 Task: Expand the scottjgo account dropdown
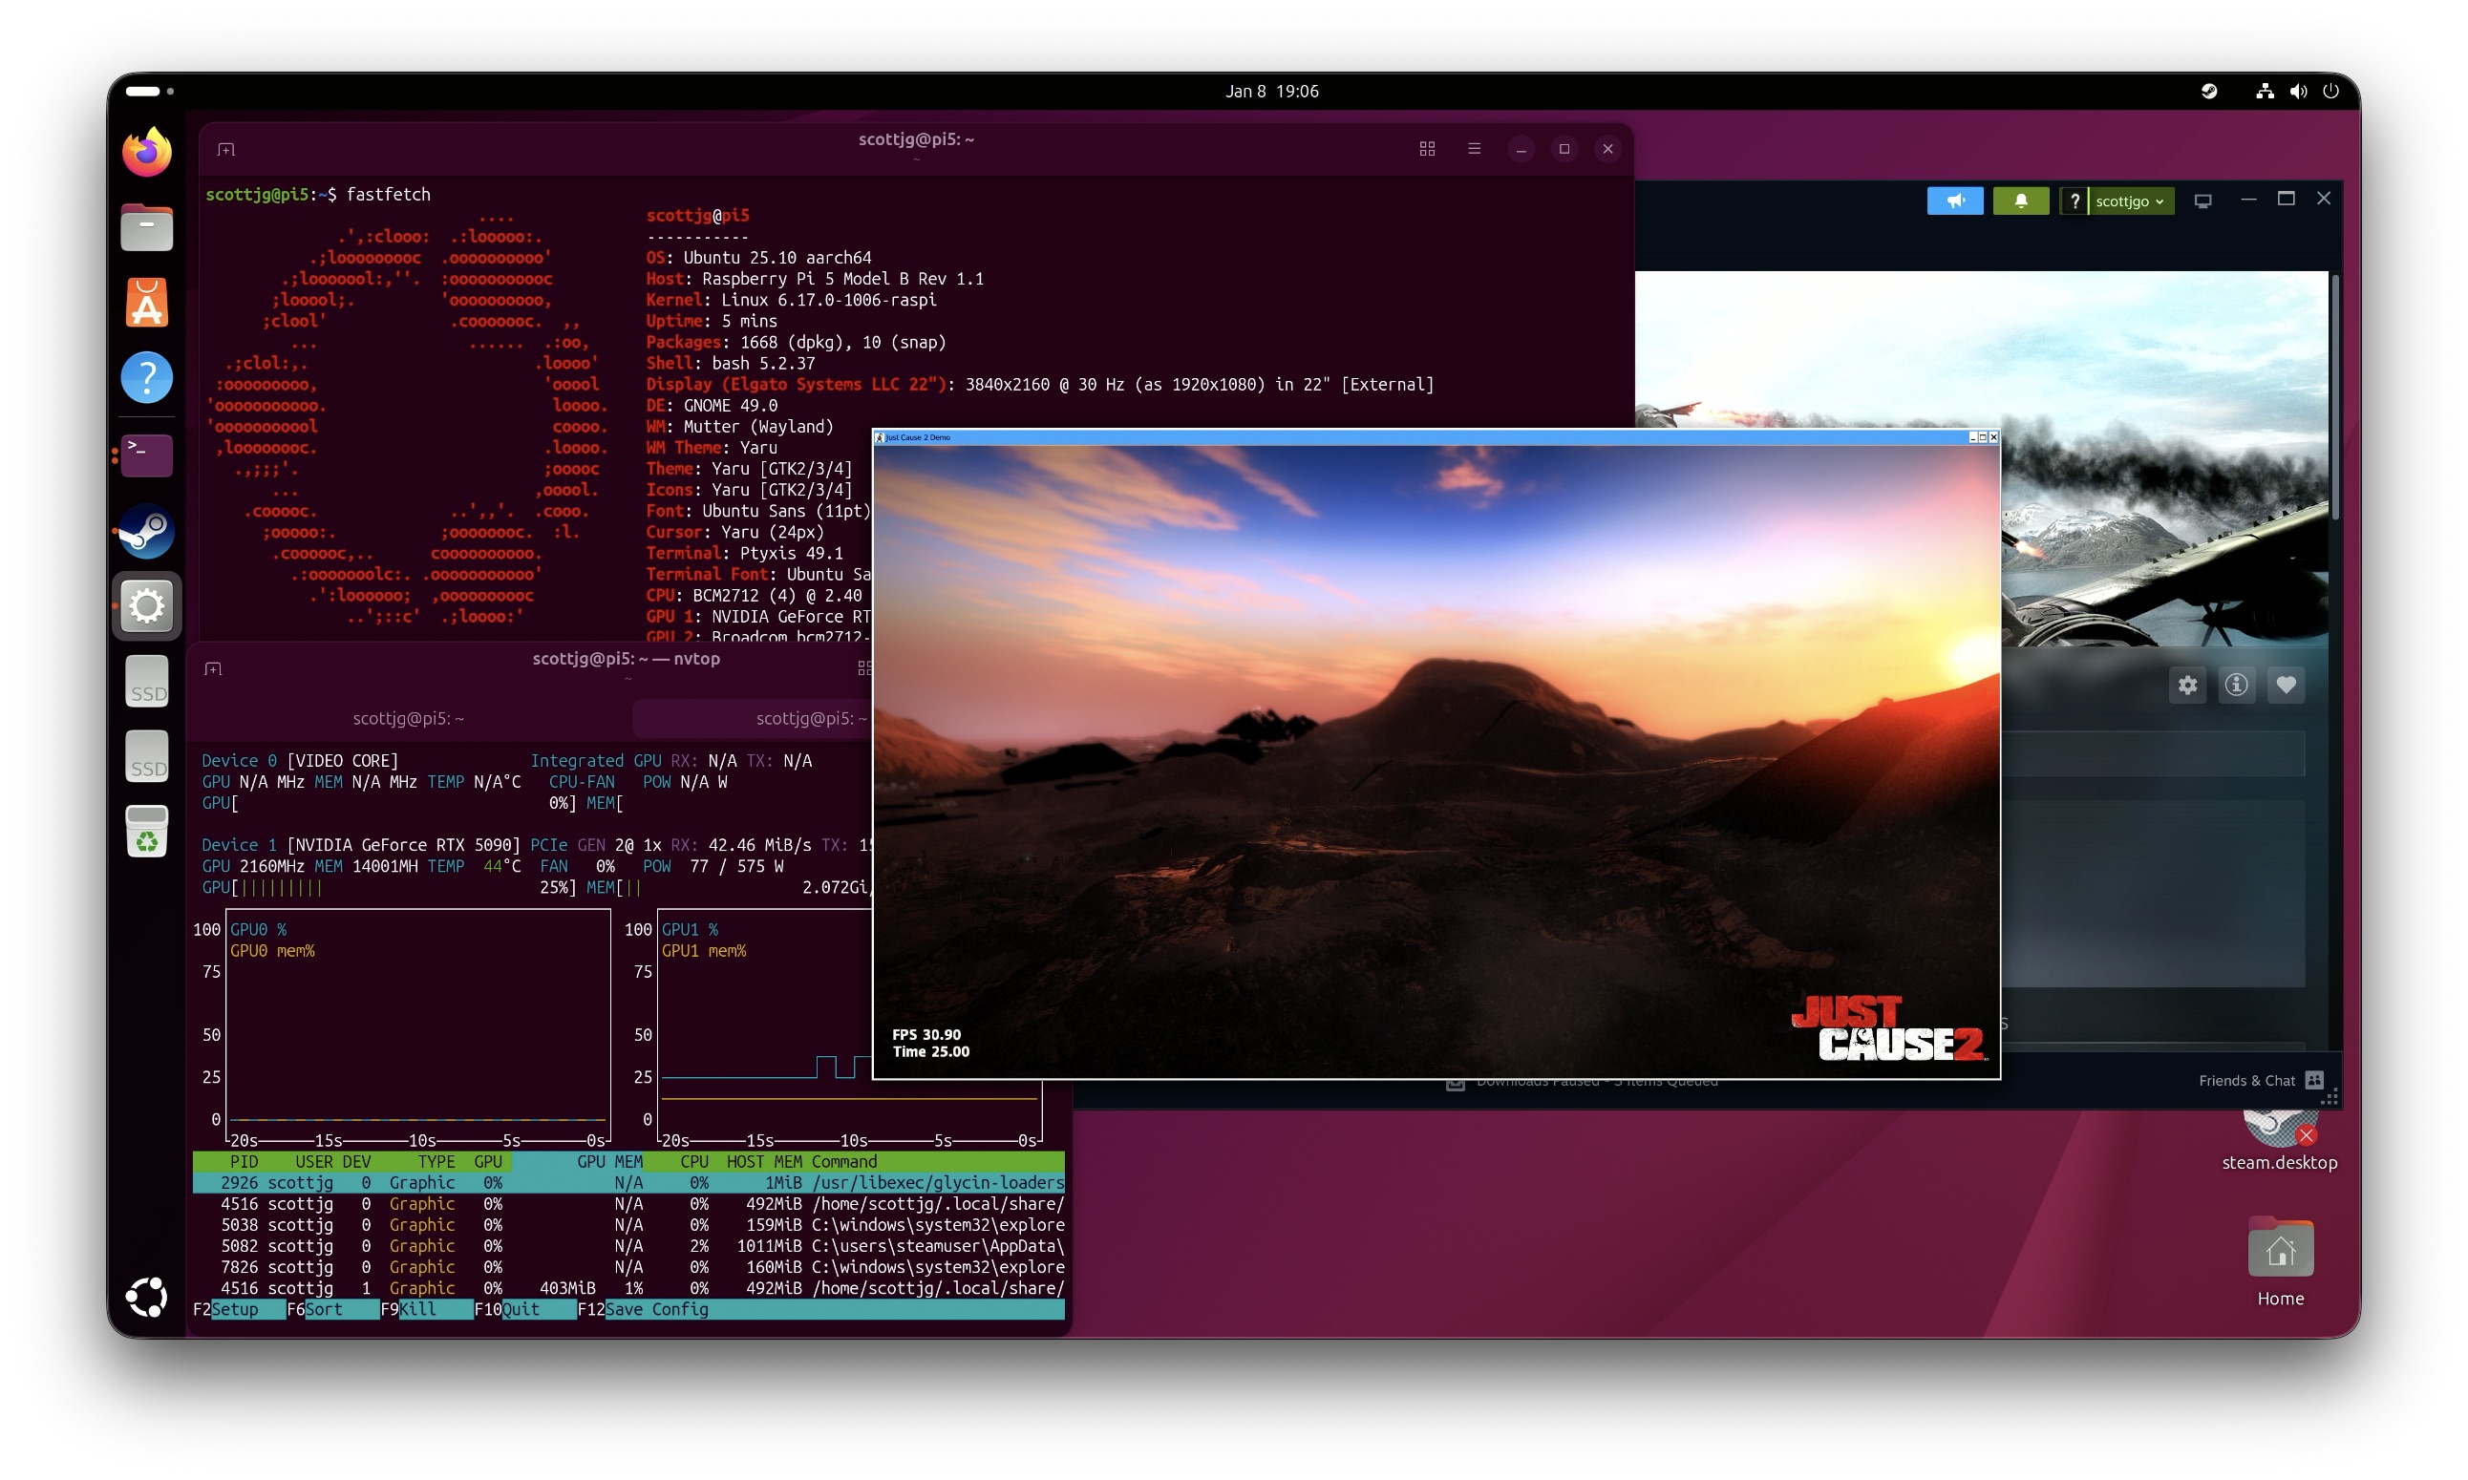pyautogui.click(x=2129, y=201)
